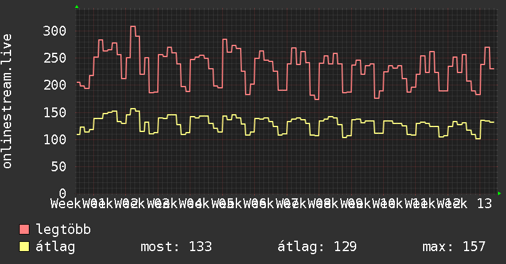Click the red legtöbb legend color swatch
506x264 pixels.
coord(24,230)
